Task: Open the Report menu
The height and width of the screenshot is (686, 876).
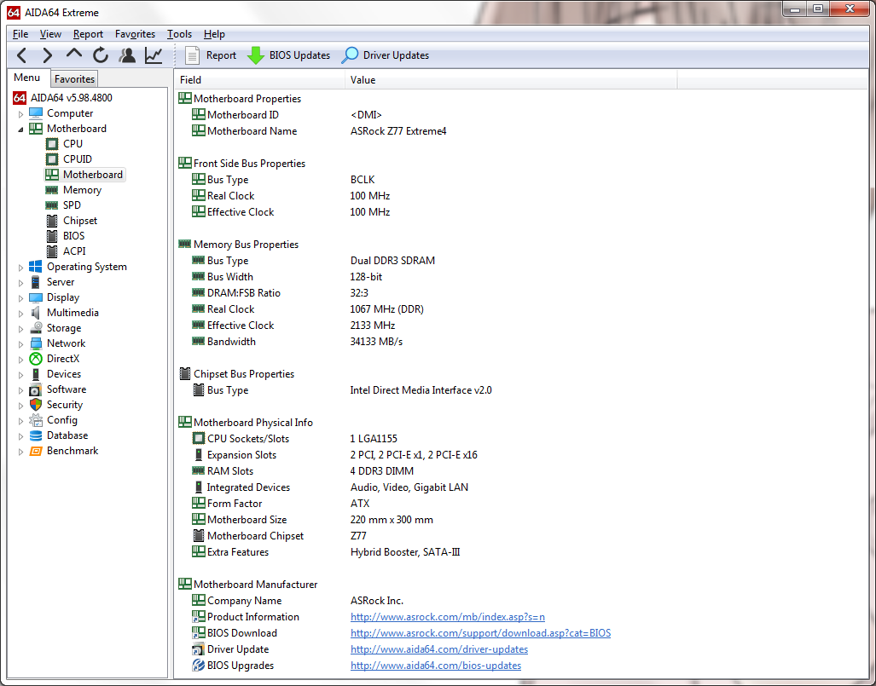Action: (88, 34)
